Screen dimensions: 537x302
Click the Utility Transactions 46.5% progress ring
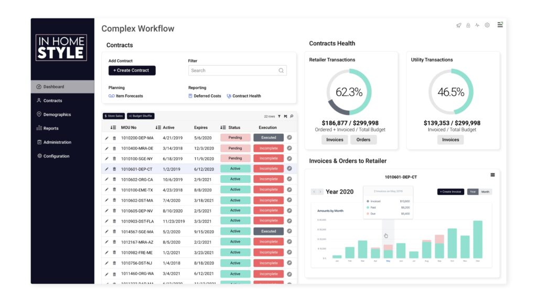pos(450,92)
